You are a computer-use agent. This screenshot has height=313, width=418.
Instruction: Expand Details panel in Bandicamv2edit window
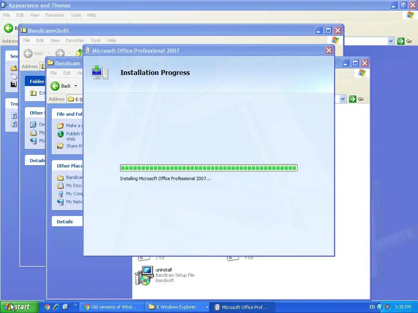[35, 161]
